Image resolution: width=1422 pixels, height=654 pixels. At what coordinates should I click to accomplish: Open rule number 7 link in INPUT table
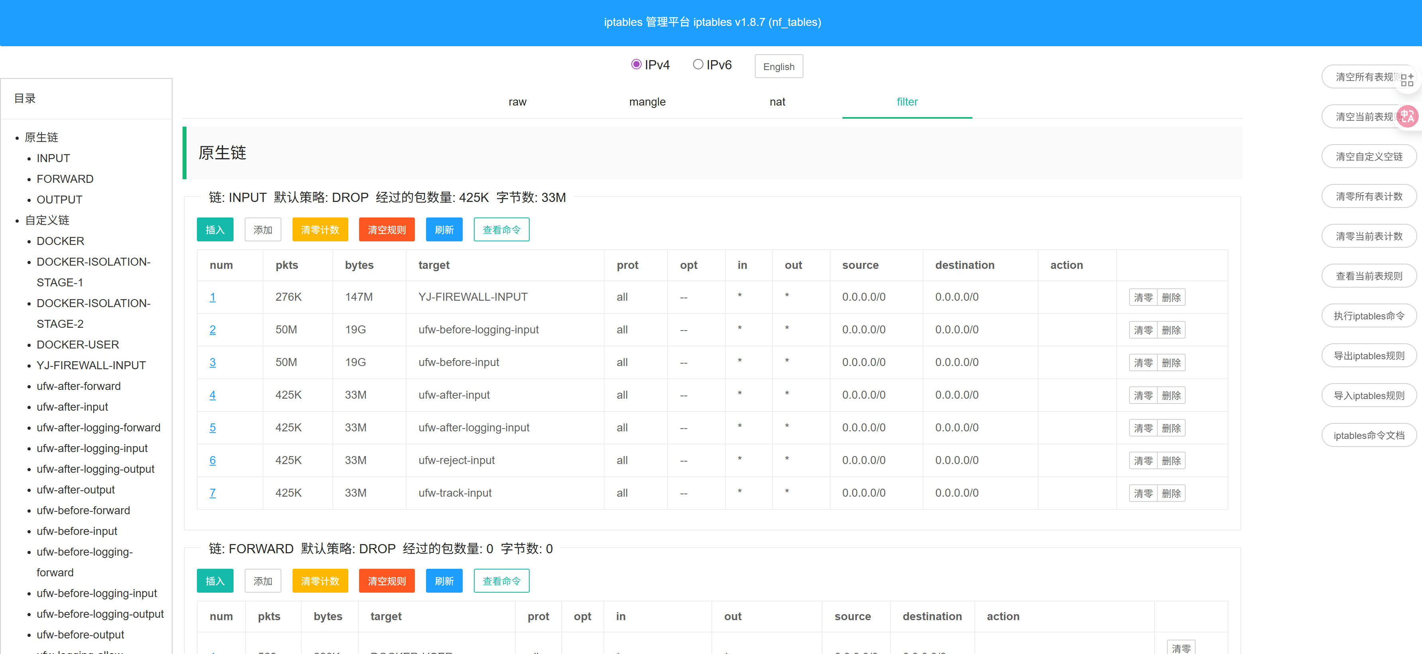pyautogui.click(x=212, y=492)
